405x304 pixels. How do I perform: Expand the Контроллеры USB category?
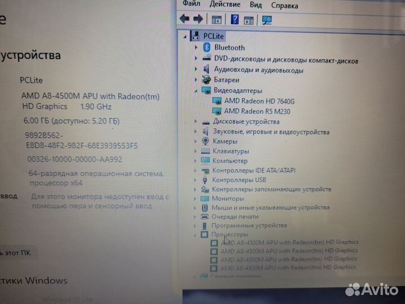point(195,180)
